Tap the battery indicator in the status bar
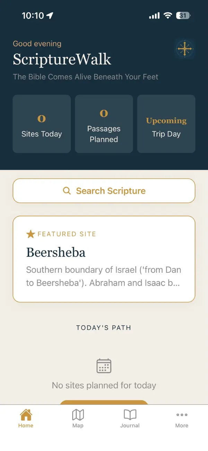This screenshot has height=451, width=208. point(183,15)
